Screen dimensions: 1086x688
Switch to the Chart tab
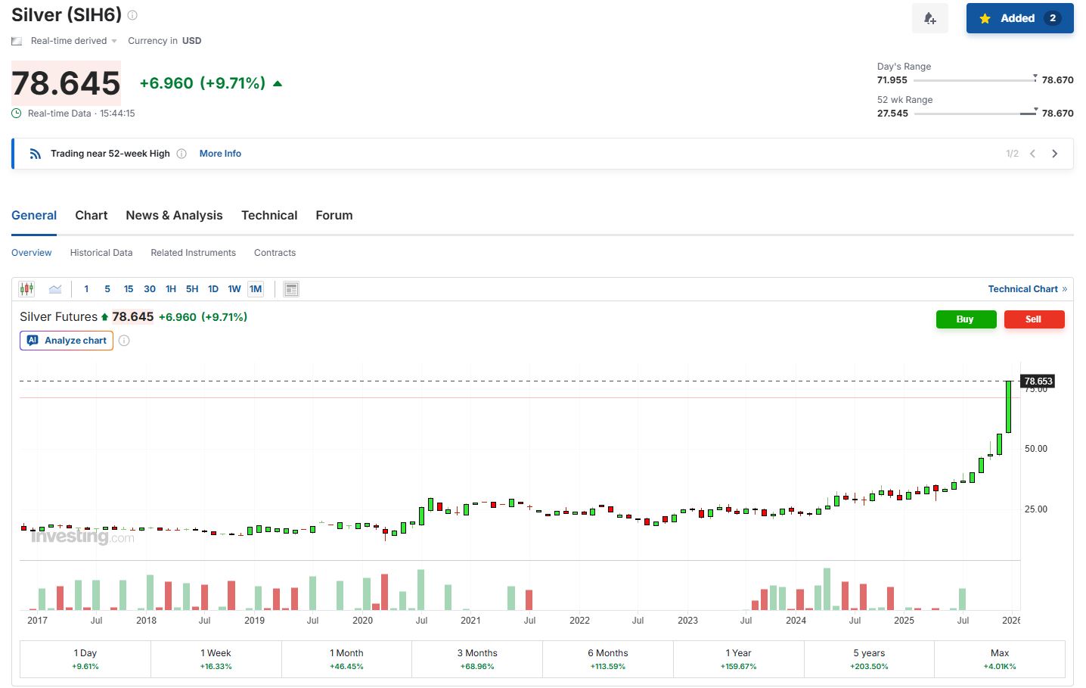(92, 216)
